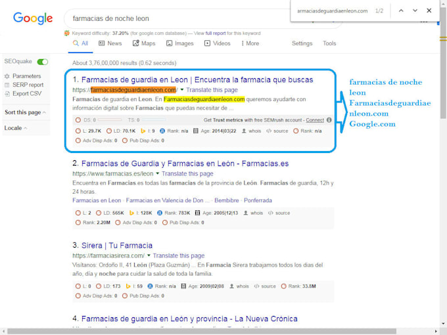Open search Settings
Image resolution: width=447 pixels, height=335 pixels.
pos(302,43)
